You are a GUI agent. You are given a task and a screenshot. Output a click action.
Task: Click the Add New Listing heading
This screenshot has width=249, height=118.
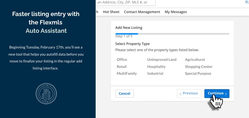click(129, 28)
